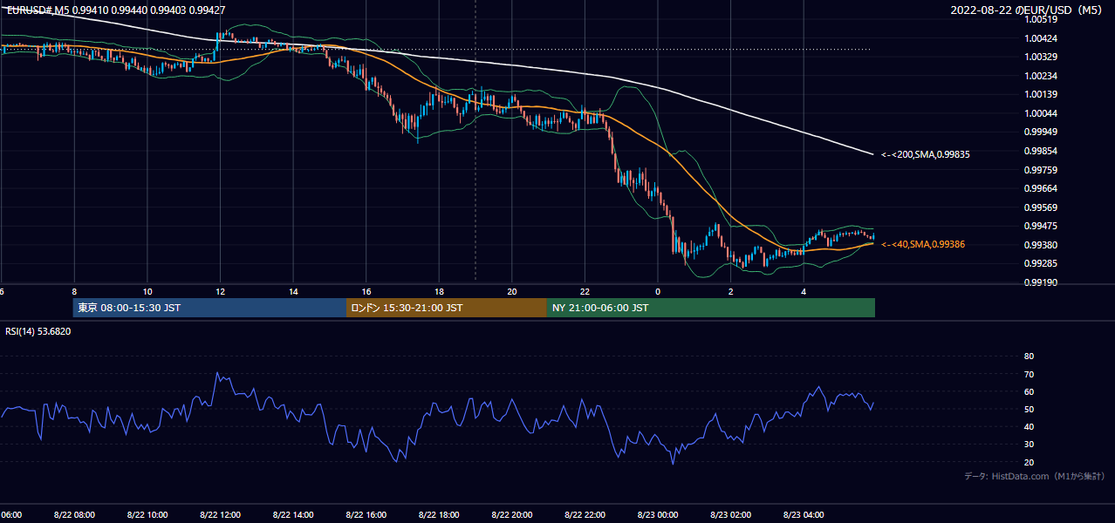The image size is (1115, 523).
Task: Click hour tick 12 under price chart
Action: click(x=220, y=291)
